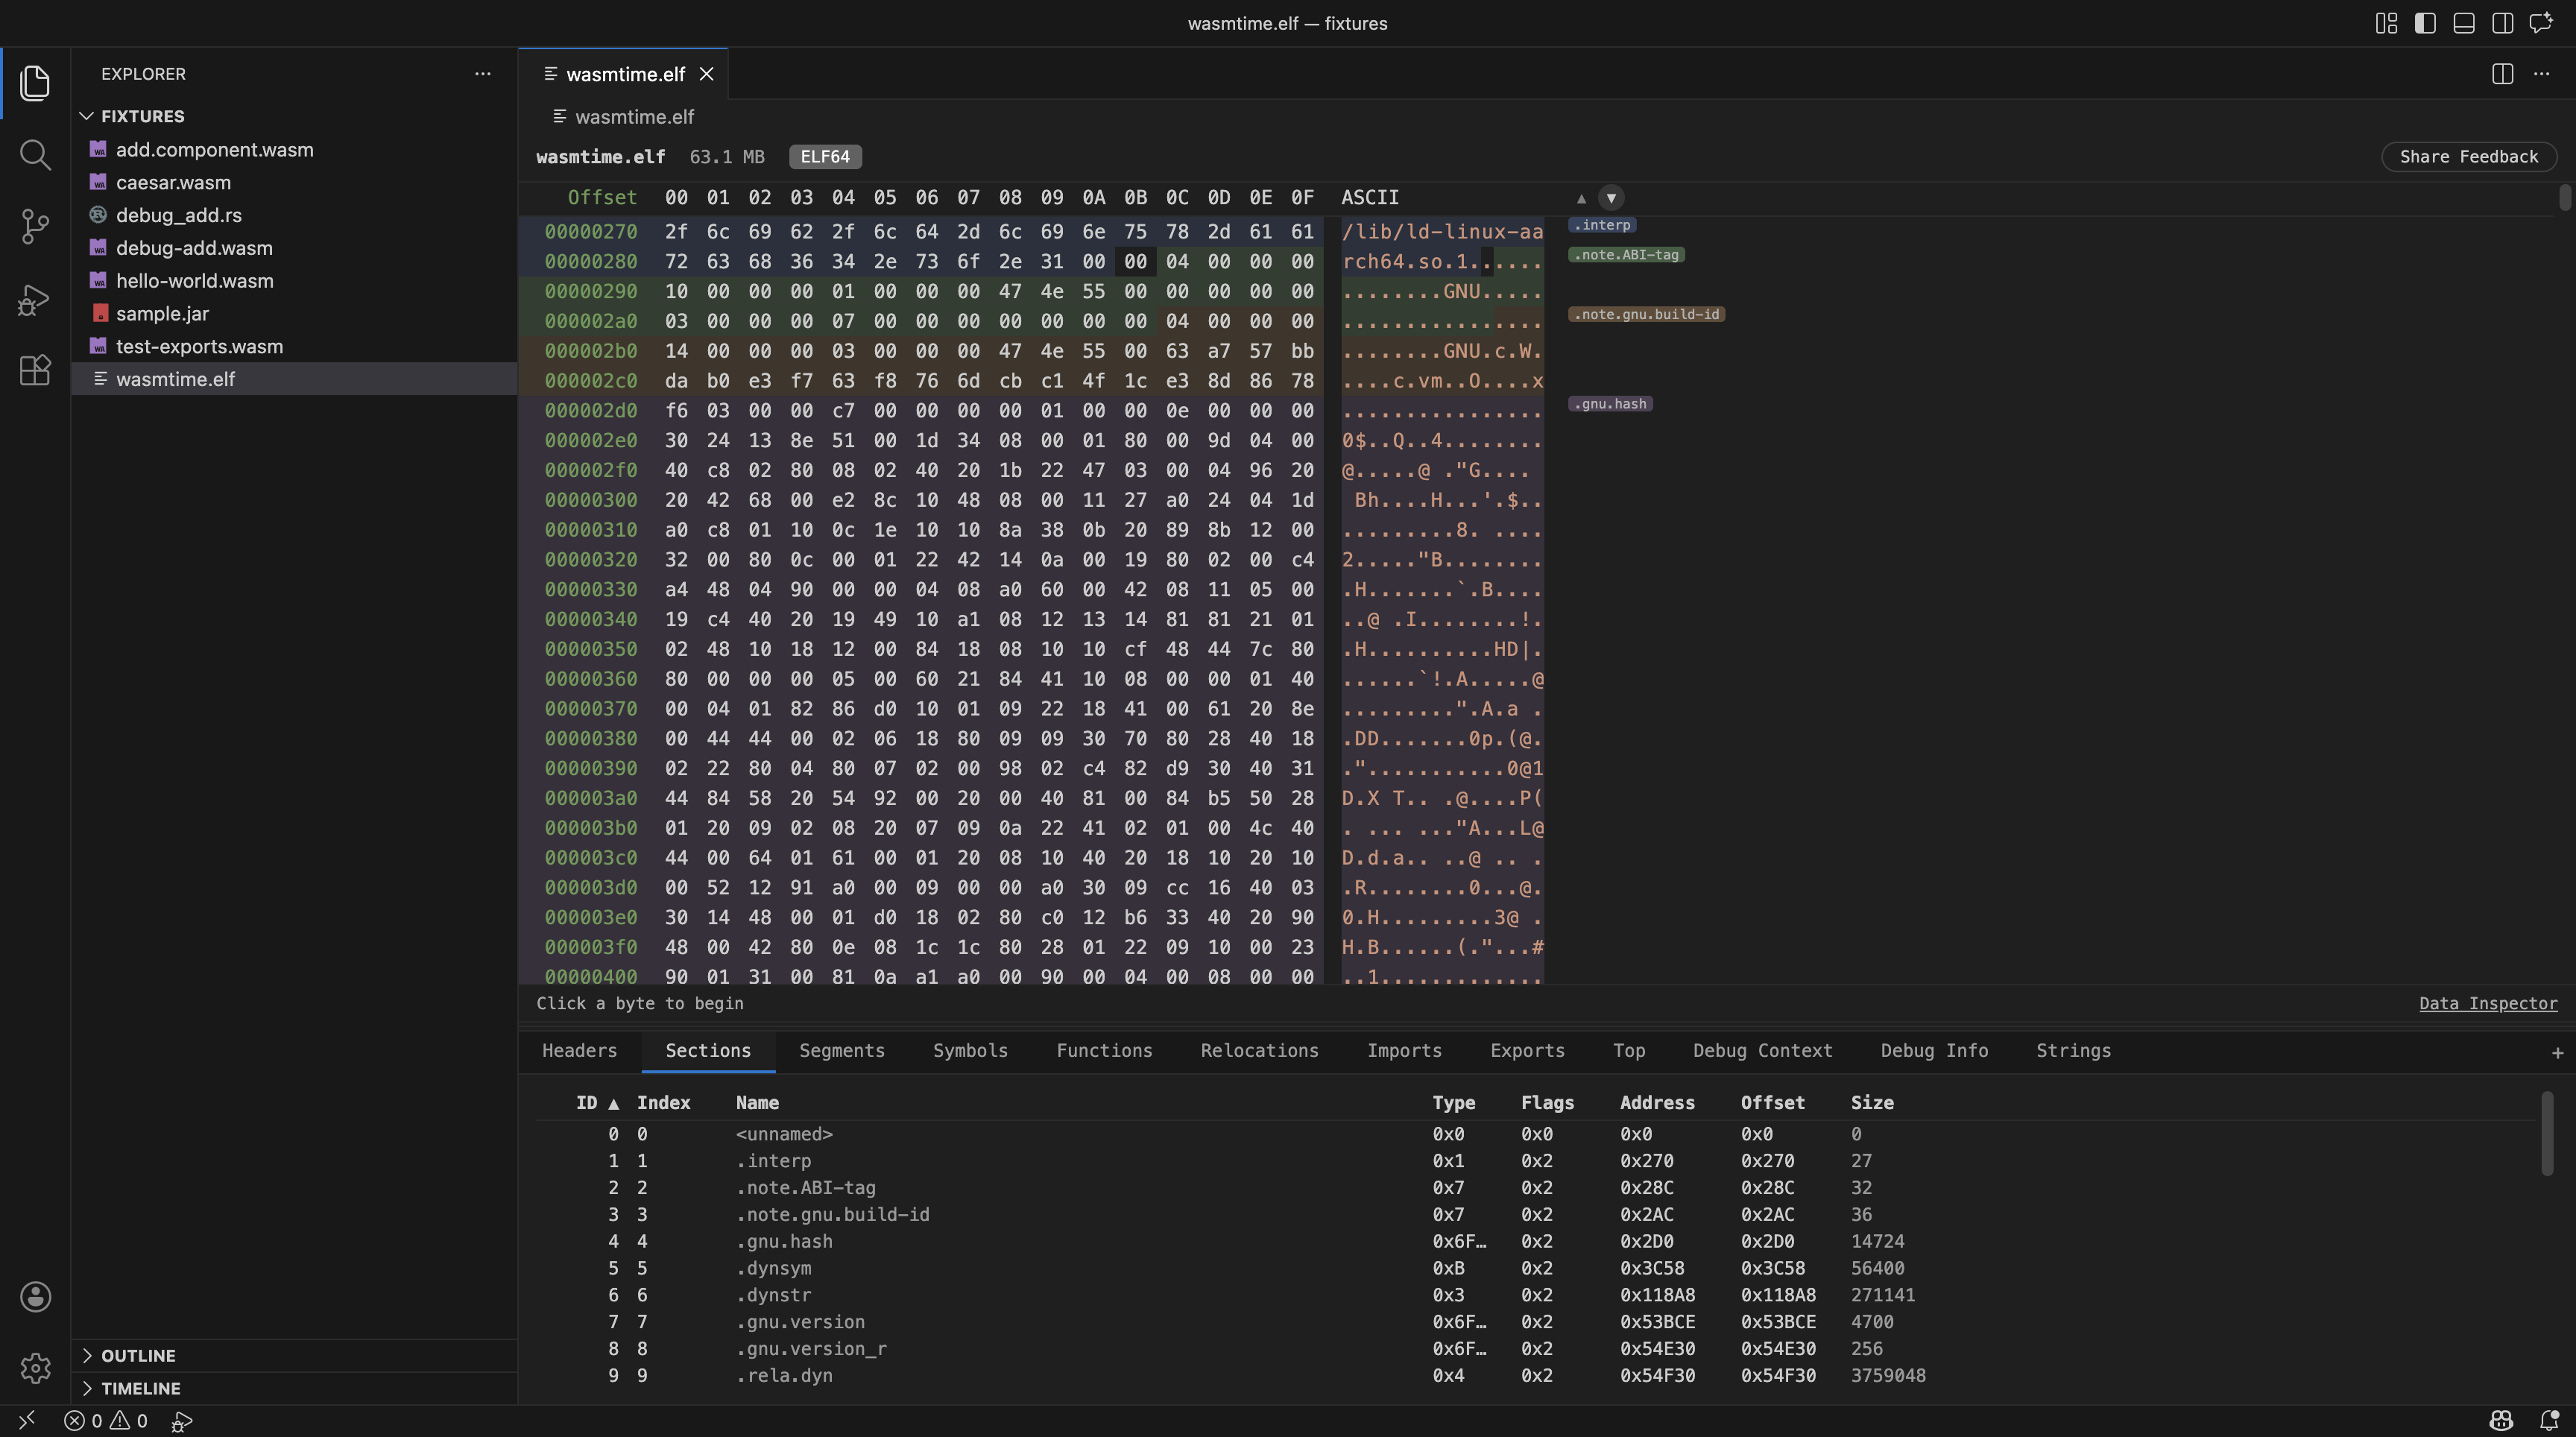This screenshot has width=2576, height=1437.
Task: Click wasmtime.elf in the breadcrumb
Action: pos(634,117)
